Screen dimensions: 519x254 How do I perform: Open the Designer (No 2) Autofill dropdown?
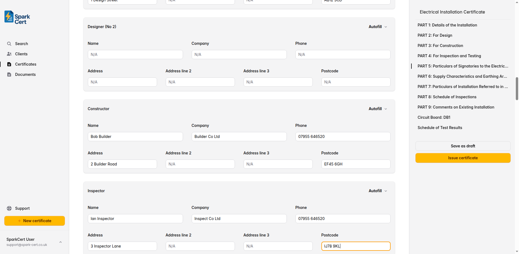pos(377,27)
